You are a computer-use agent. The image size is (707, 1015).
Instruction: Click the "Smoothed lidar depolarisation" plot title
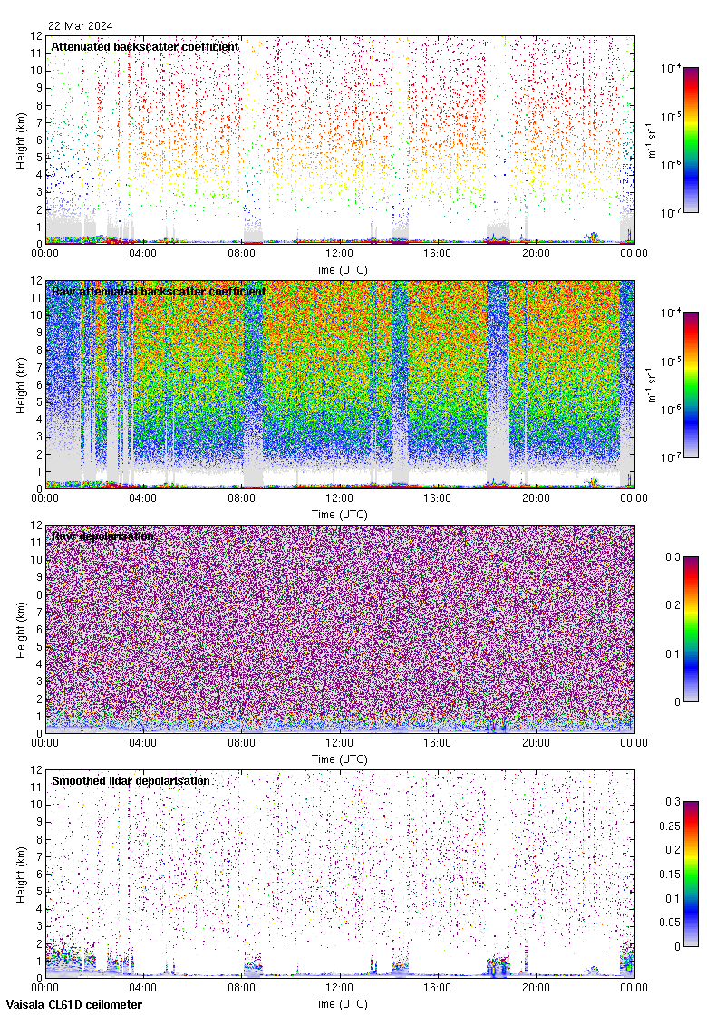point(131,781)
